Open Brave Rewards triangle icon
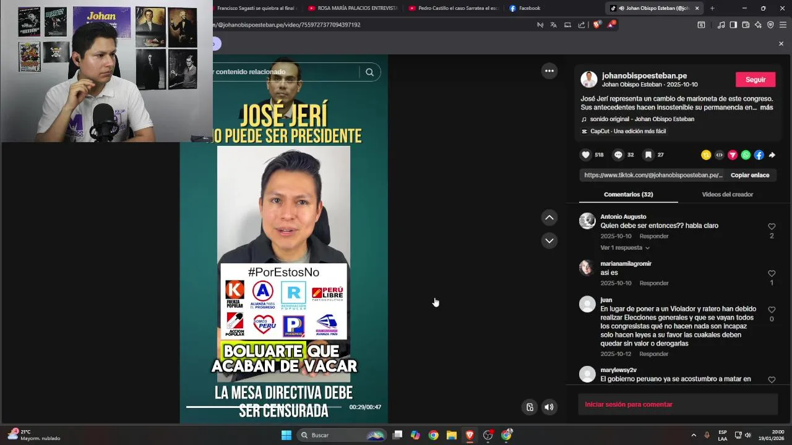The height and width of the screenshot is (445, 792). click(611, 25)
